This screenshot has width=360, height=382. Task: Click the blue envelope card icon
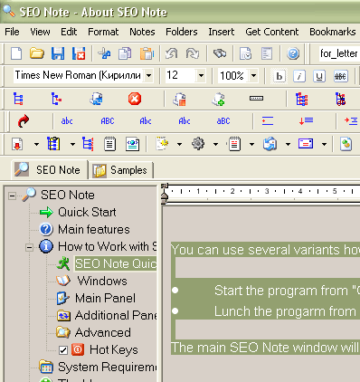tap(306, 144)
